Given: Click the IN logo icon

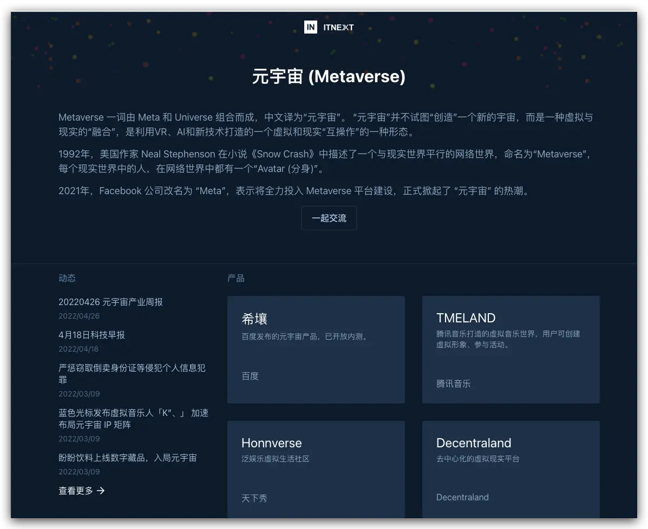Looking at the screenshot, I should 310,27.
